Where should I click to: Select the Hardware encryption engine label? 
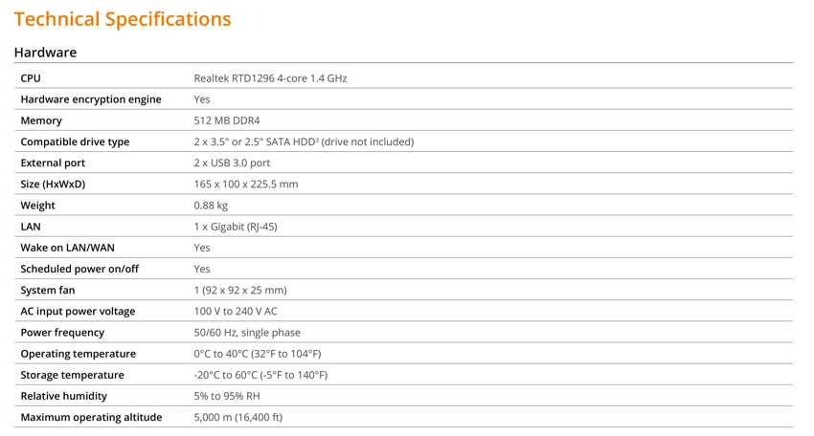point(91,99)
